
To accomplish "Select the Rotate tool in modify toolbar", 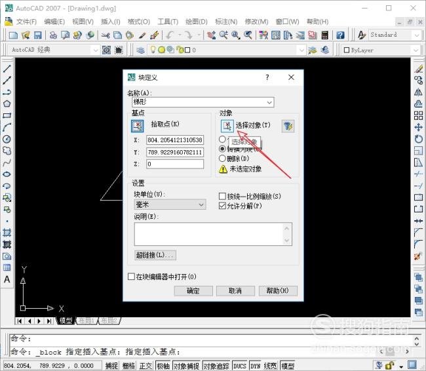I will pyautogui.click(x=418, y=139).
